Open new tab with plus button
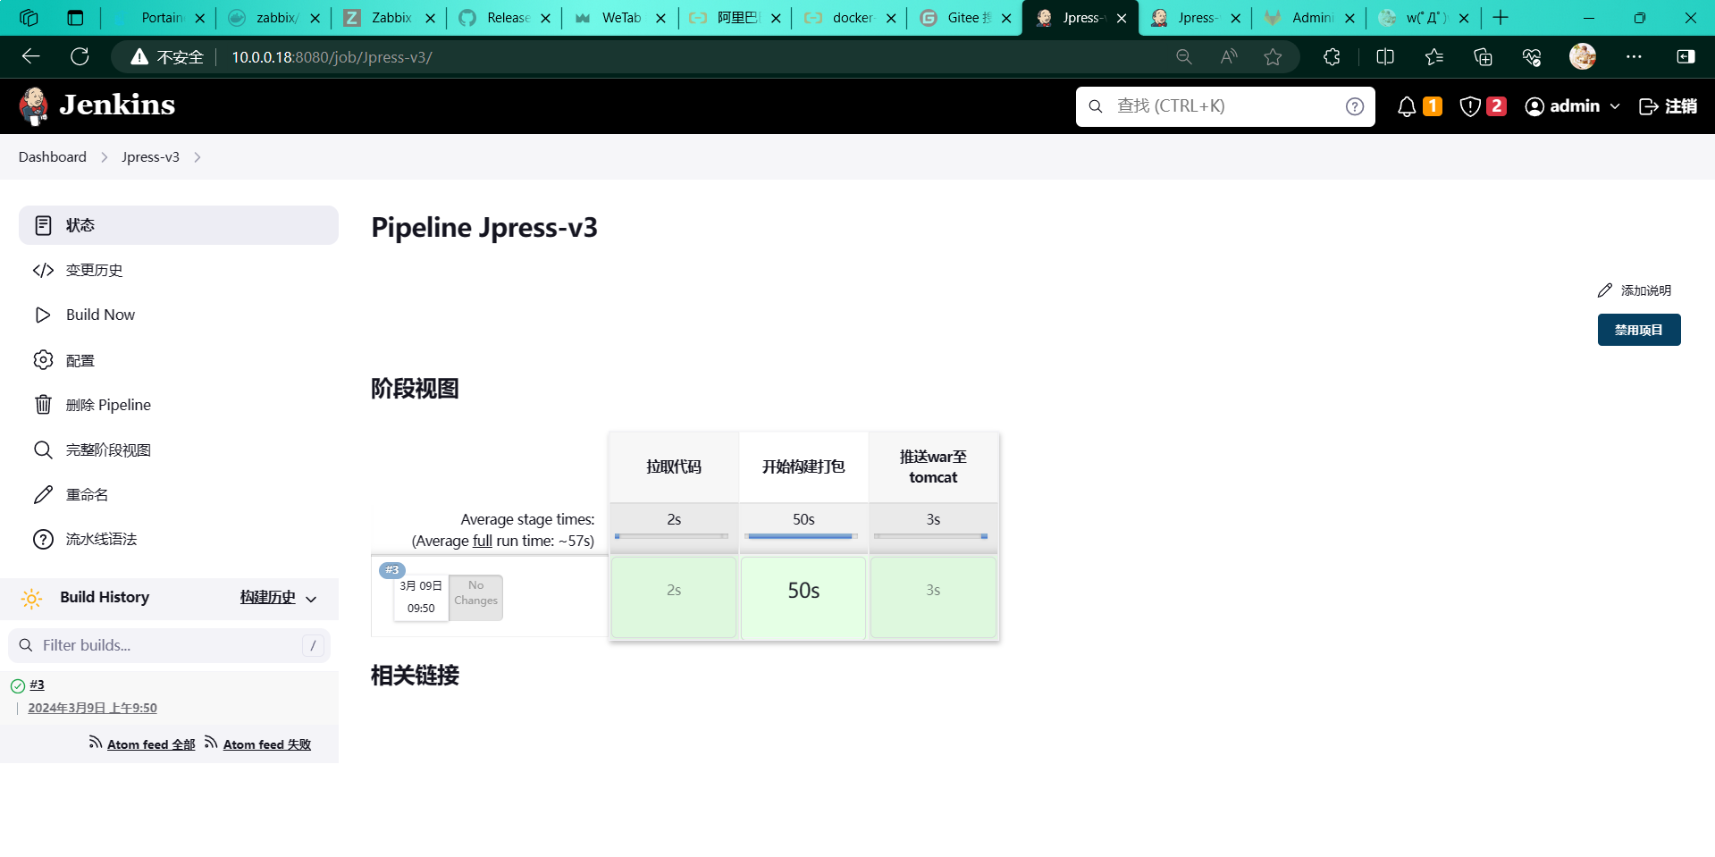1715x857 pixels. coord(1501,18)
